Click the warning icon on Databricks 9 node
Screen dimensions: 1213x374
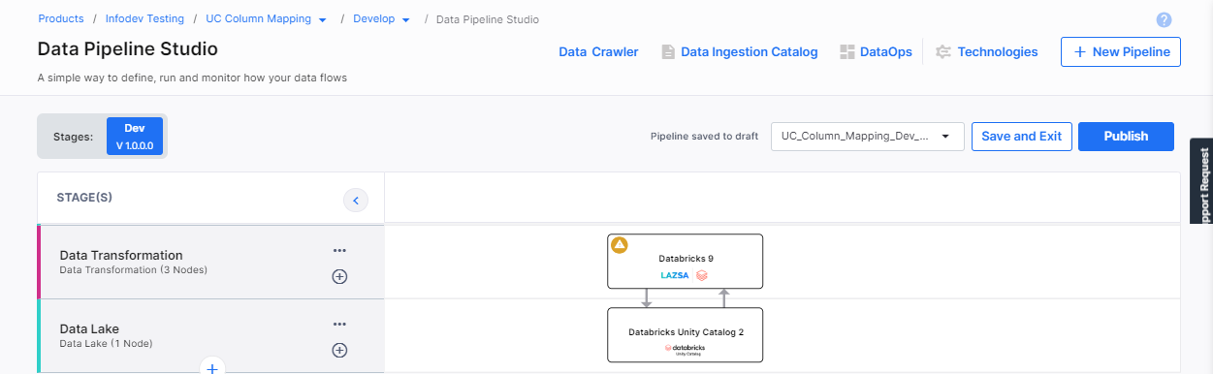(x=619, y=245)
